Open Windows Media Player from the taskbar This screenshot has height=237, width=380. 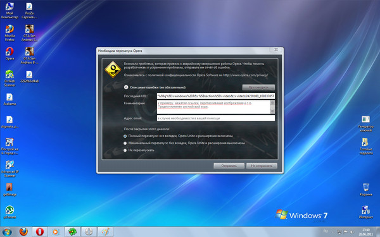click(x=56, y=232)
